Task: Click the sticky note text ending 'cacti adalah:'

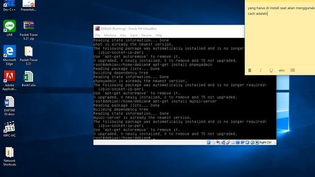Action: click(258, 14)
